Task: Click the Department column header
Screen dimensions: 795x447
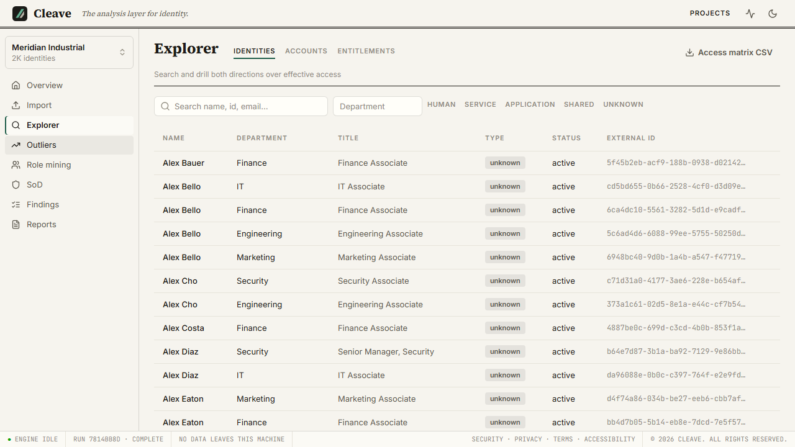Action: tap(261, 138)
